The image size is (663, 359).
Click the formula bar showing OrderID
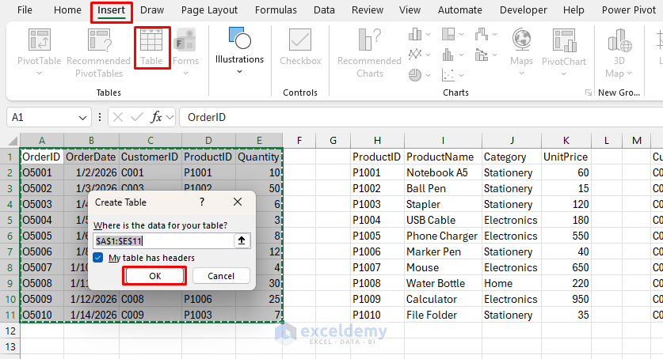click(x=421, y=117)
